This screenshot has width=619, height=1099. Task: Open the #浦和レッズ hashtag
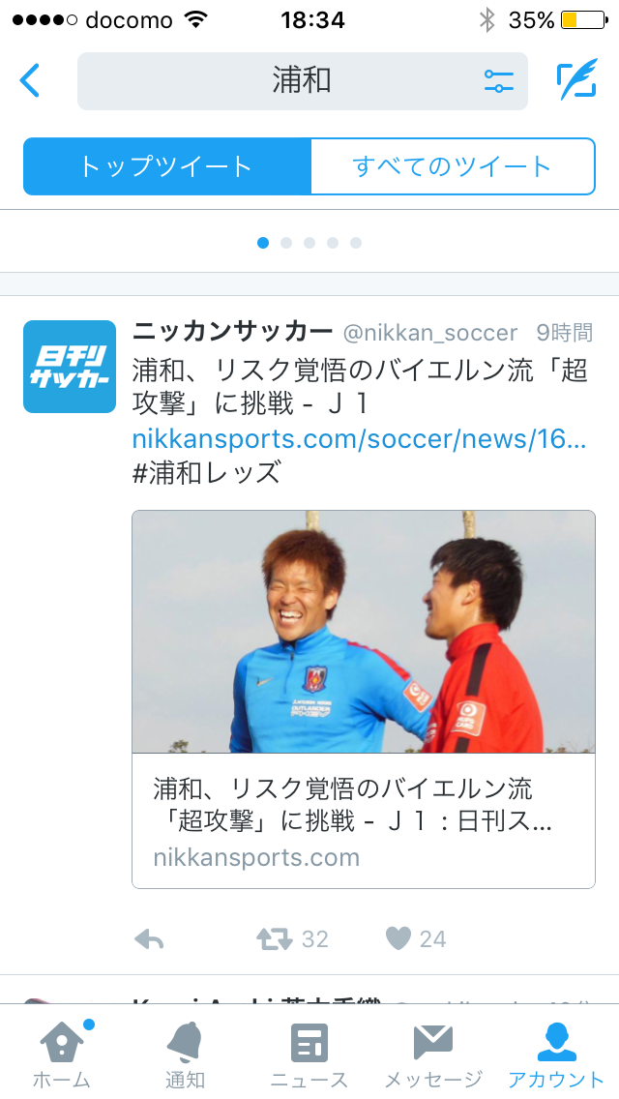tap(207, 473)
